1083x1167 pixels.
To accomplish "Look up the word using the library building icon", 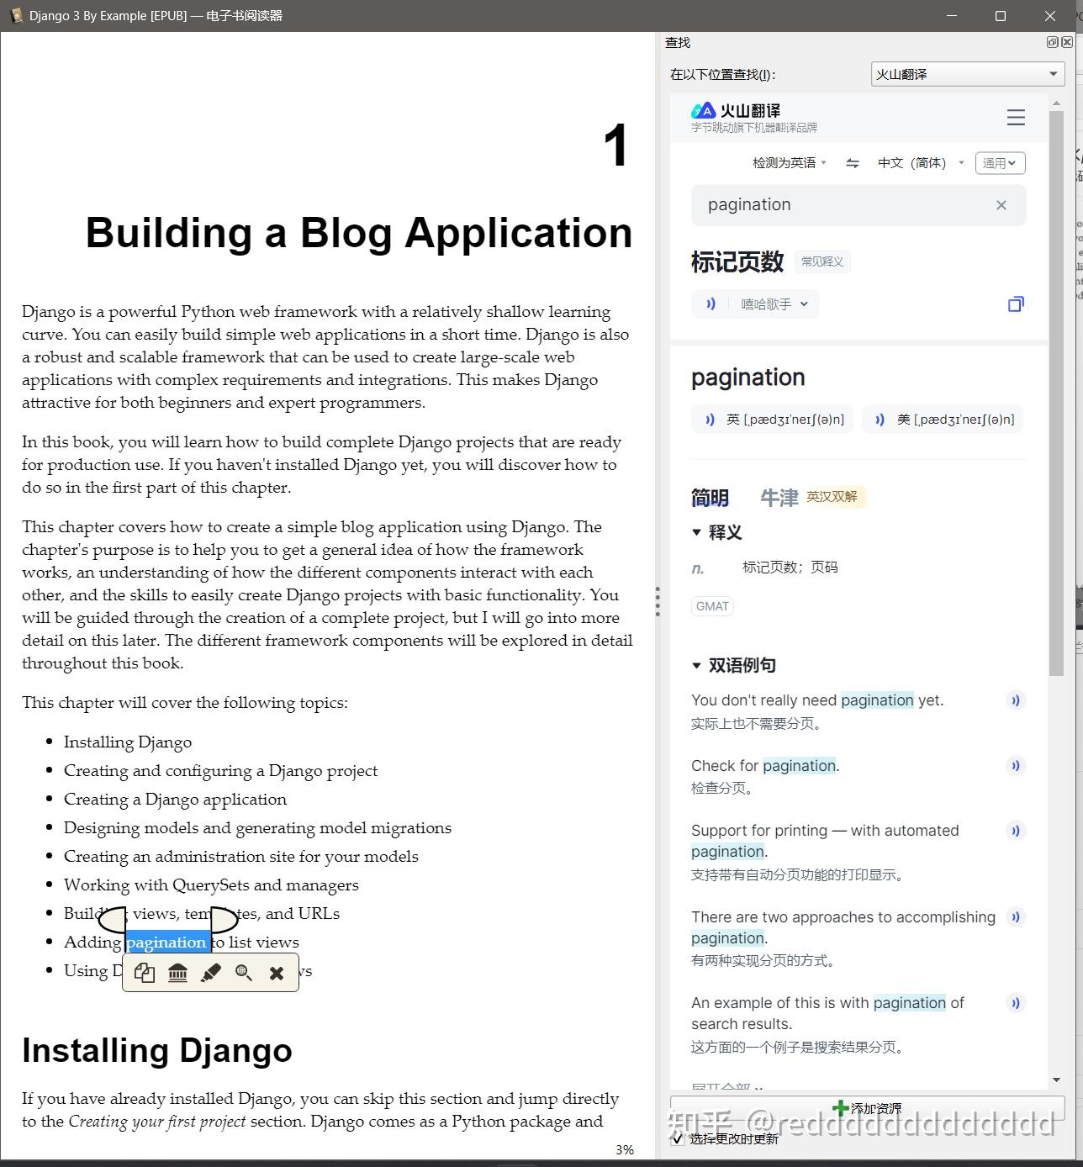I will 177,973.
